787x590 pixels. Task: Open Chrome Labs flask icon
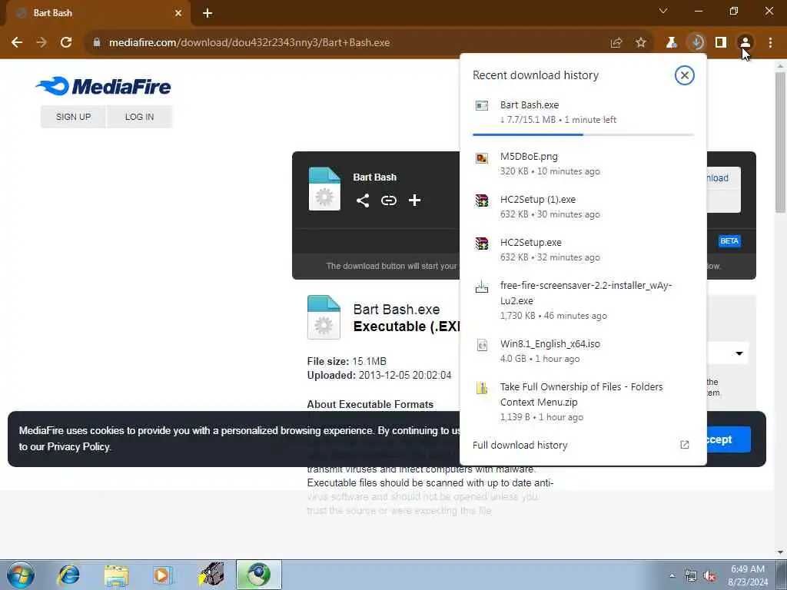pyautogui.click(x=671, y=43)
